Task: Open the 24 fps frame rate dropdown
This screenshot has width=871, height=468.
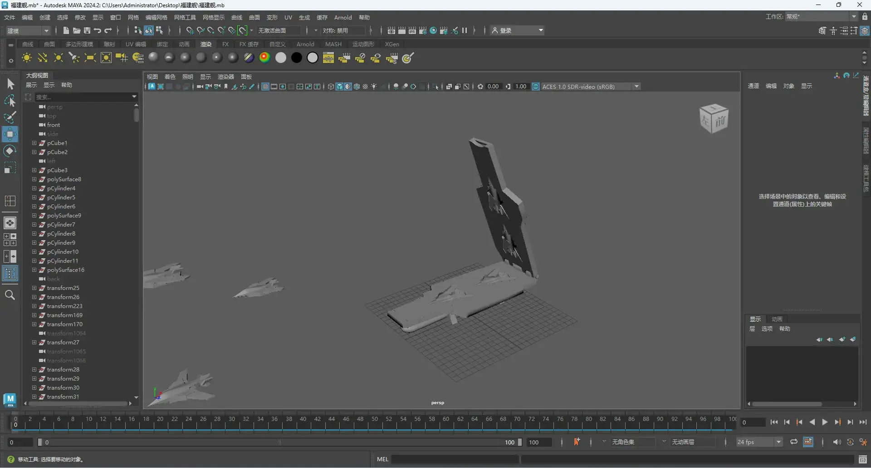Action: pyautogui.click(x=759, y=442)
